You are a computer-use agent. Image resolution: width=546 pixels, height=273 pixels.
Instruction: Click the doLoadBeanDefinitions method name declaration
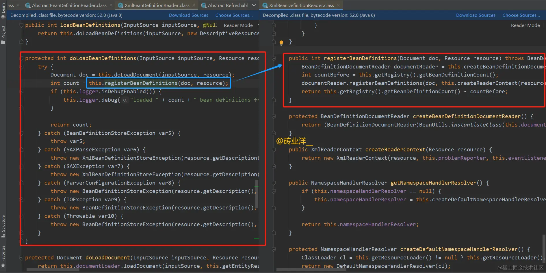[103, 58]
